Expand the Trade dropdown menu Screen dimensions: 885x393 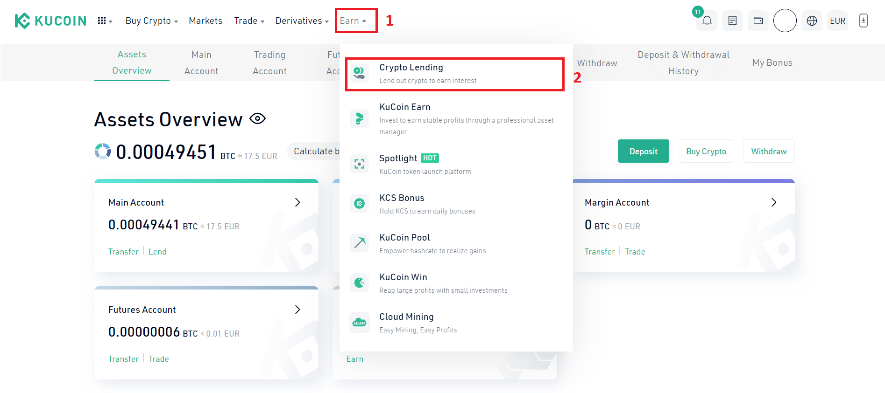(249, 21)
